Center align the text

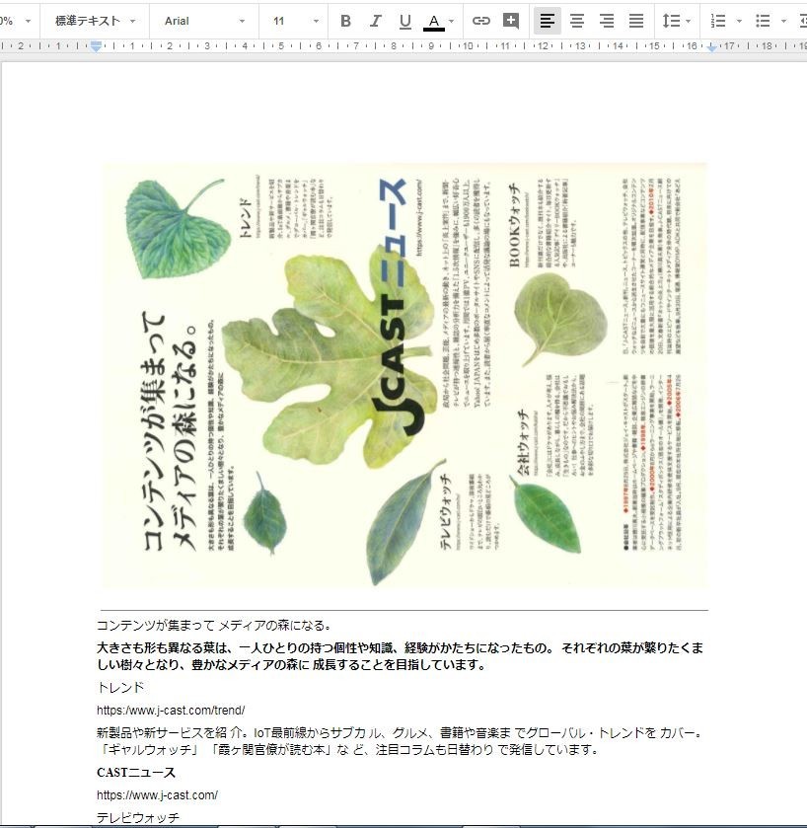577,21
